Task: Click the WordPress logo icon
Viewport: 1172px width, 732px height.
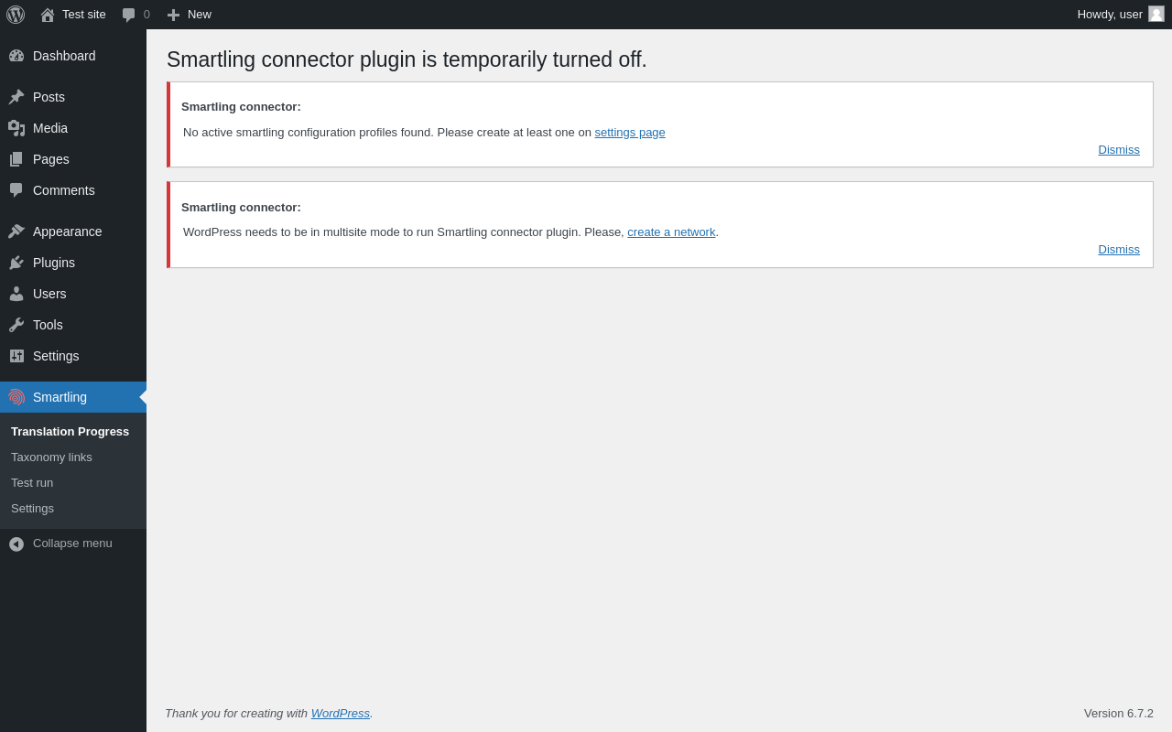Action: [x=16, y=15]
